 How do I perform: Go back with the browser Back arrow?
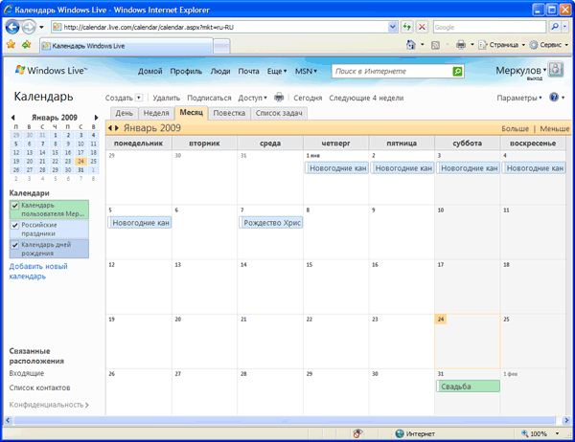tap(12, 27)
